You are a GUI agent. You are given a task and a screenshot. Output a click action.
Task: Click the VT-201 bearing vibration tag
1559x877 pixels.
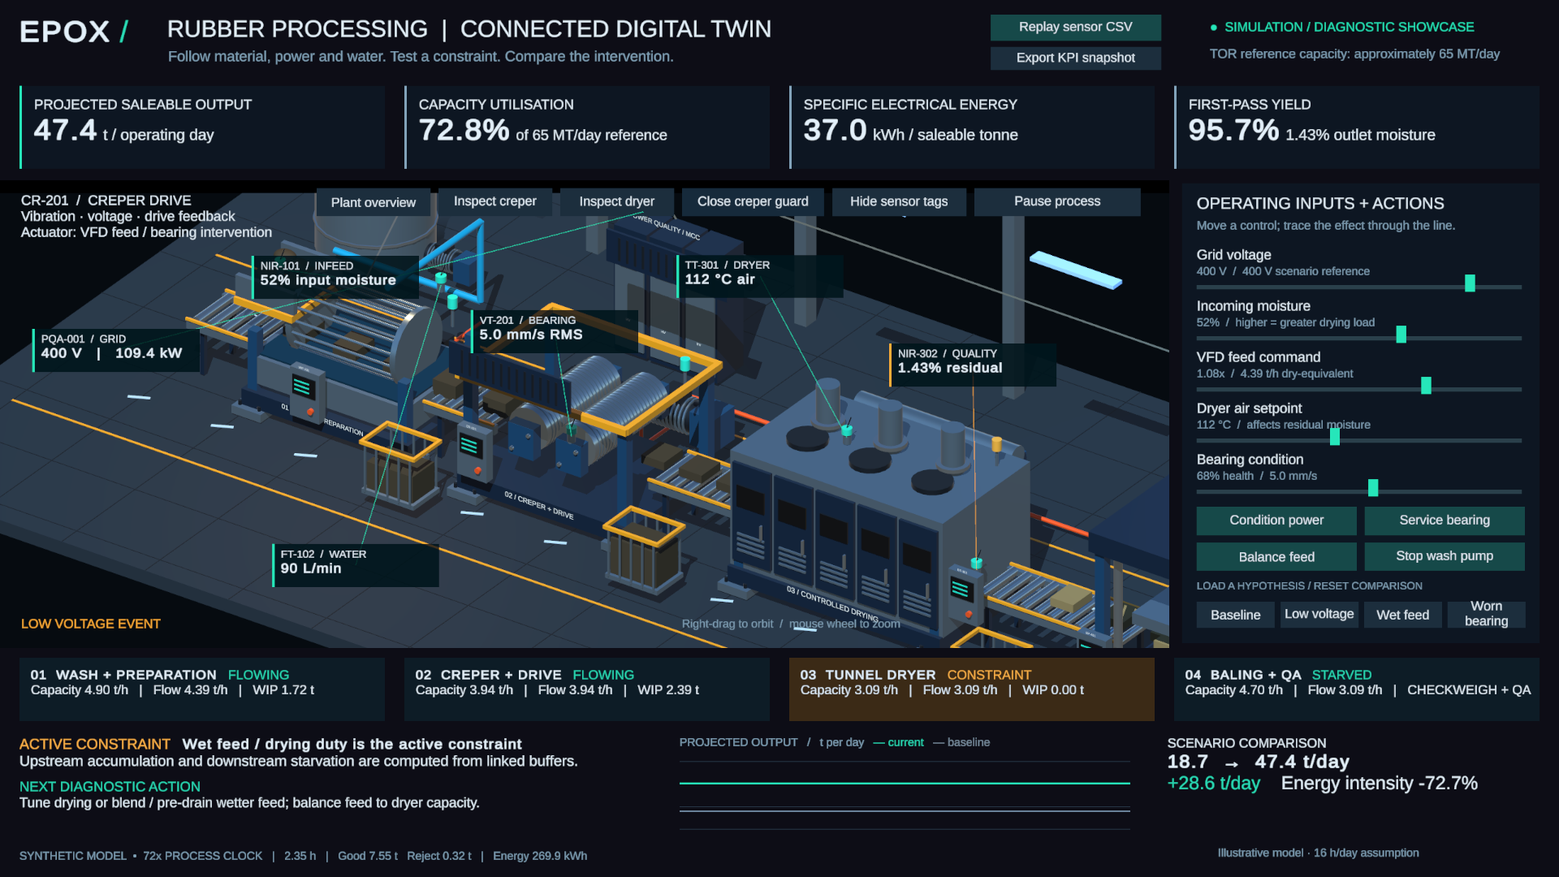tap(554, 330)
